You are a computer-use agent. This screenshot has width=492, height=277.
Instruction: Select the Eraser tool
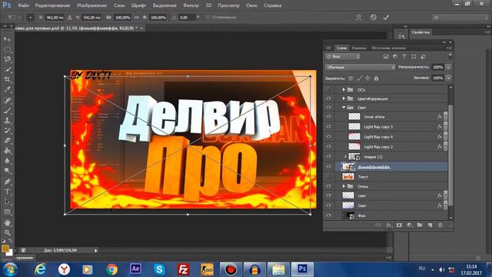point(7,140)
